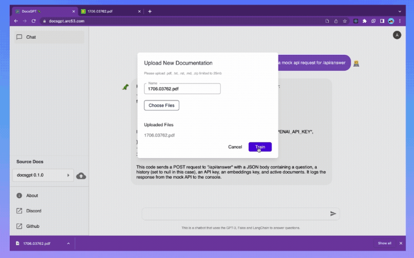Open the browser extensions puzzle icon

click(364, 21)
